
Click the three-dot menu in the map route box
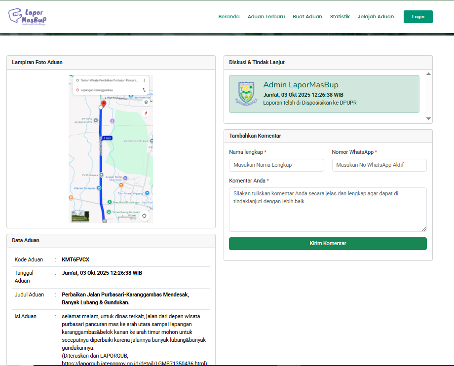coord(144,80)
